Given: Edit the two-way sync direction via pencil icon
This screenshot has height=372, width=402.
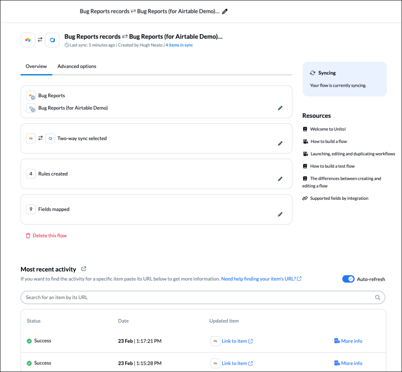Looking at the screenshot, I should (280, 143).
